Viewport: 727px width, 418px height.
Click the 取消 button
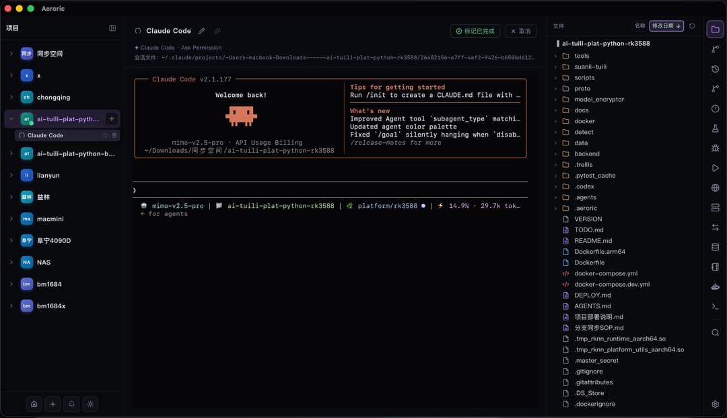520,31
